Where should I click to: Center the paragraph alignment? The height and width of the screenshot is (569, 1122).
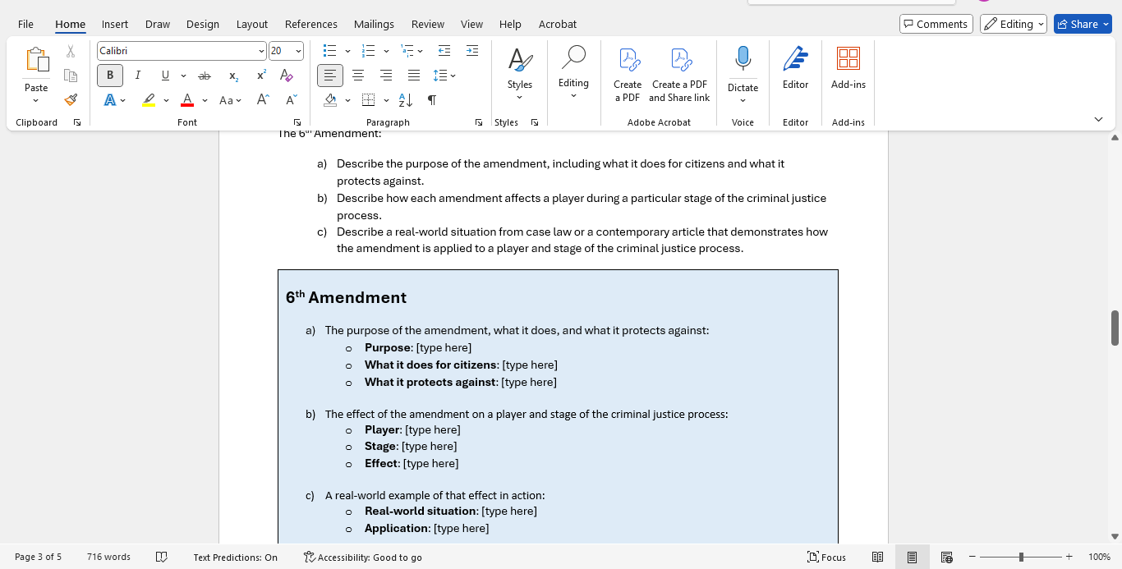(x=358, y=76)
